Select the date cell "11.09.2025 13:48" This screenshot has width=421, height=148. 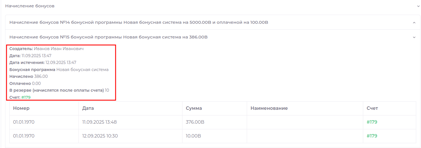[x=99, y=122]
